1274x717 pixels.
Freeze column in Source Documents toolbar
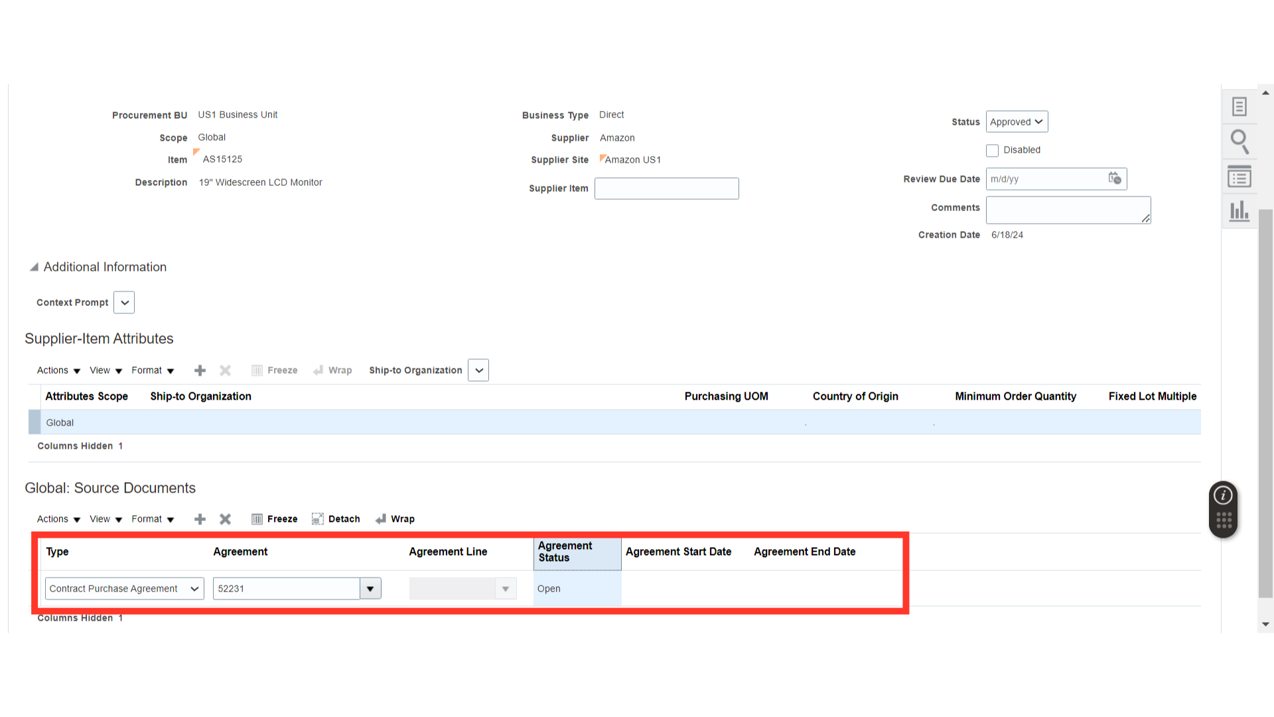[275, 519]
